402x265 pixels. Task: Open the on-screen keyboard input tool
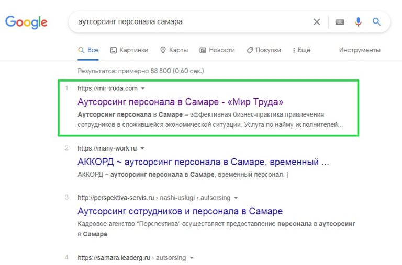(x=340, y=22)
